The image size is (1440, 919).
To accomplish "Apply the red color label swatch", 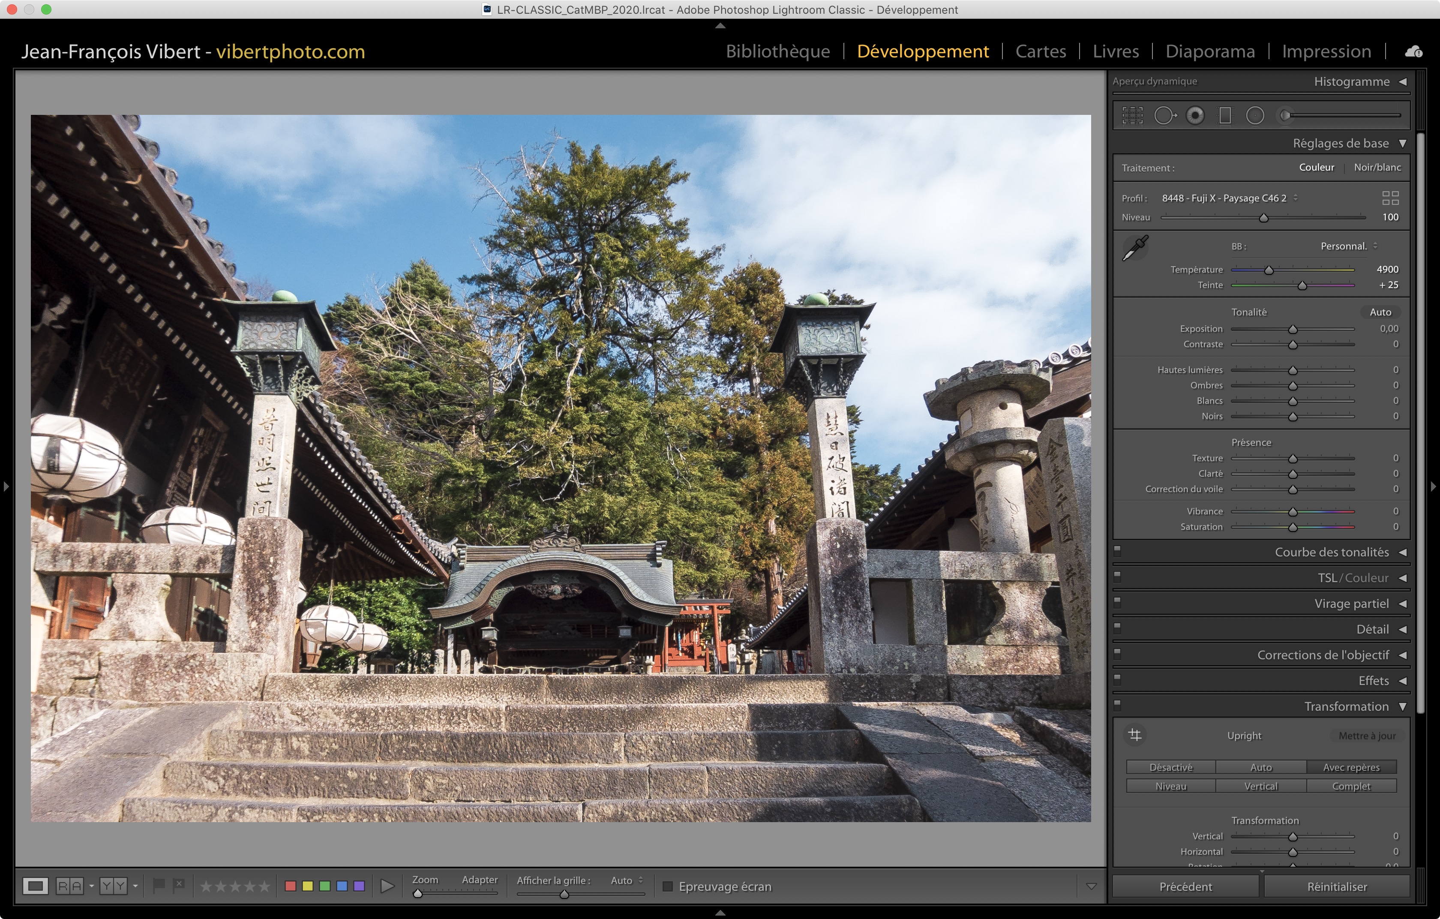I will pos(291,886).
